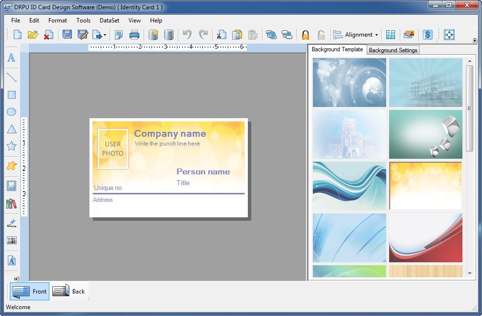Select the Text tool in left toolbar

tap(11, 58)
